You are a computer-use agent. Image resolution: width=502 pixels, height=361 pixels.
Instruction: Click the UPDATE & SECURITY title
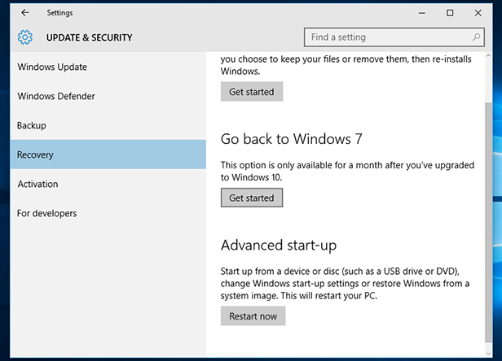(90, 37)
